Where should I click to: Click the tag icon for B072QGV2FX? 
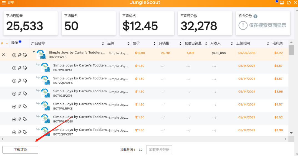[25, 81]
